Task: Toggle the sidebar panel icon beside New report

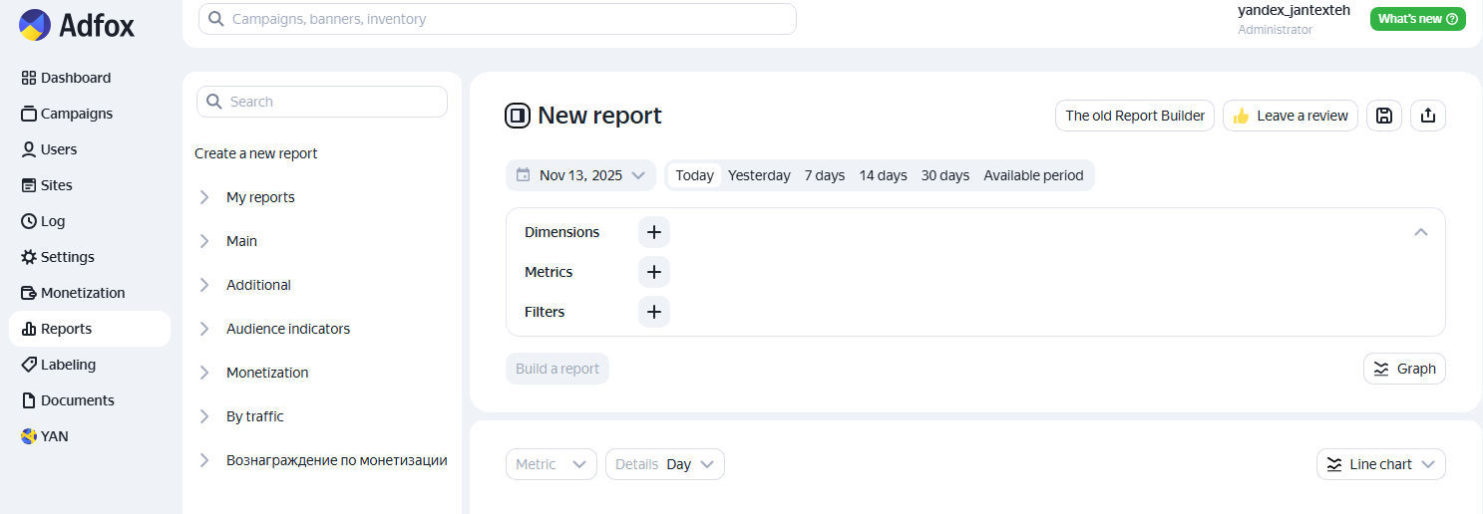Action: pyautogui.click(x=517, y=116)
